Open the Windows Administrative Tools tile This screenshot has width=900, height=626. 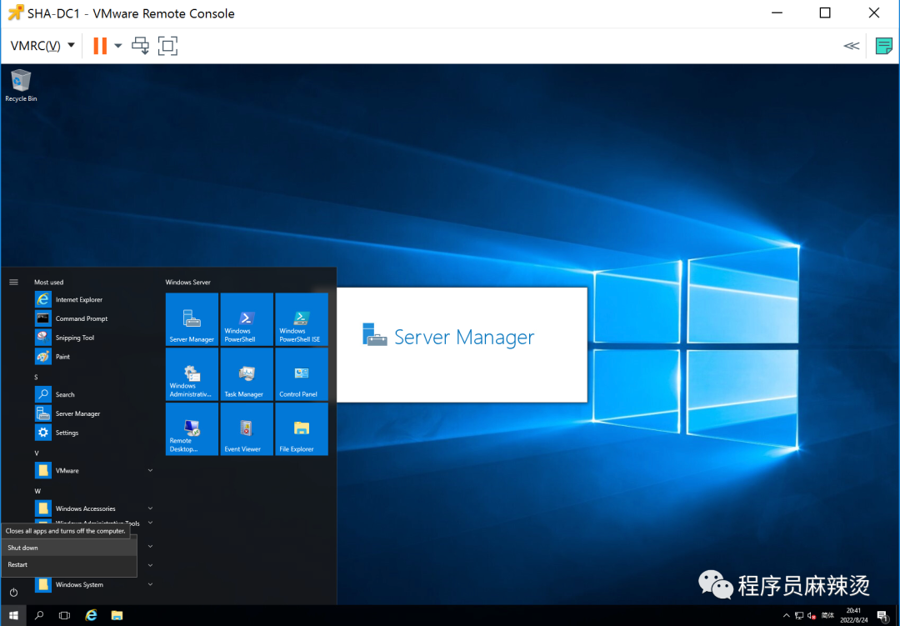coord(192,374)
